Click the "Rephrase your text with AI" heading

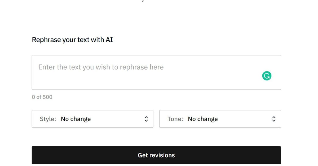coord(72,40)
